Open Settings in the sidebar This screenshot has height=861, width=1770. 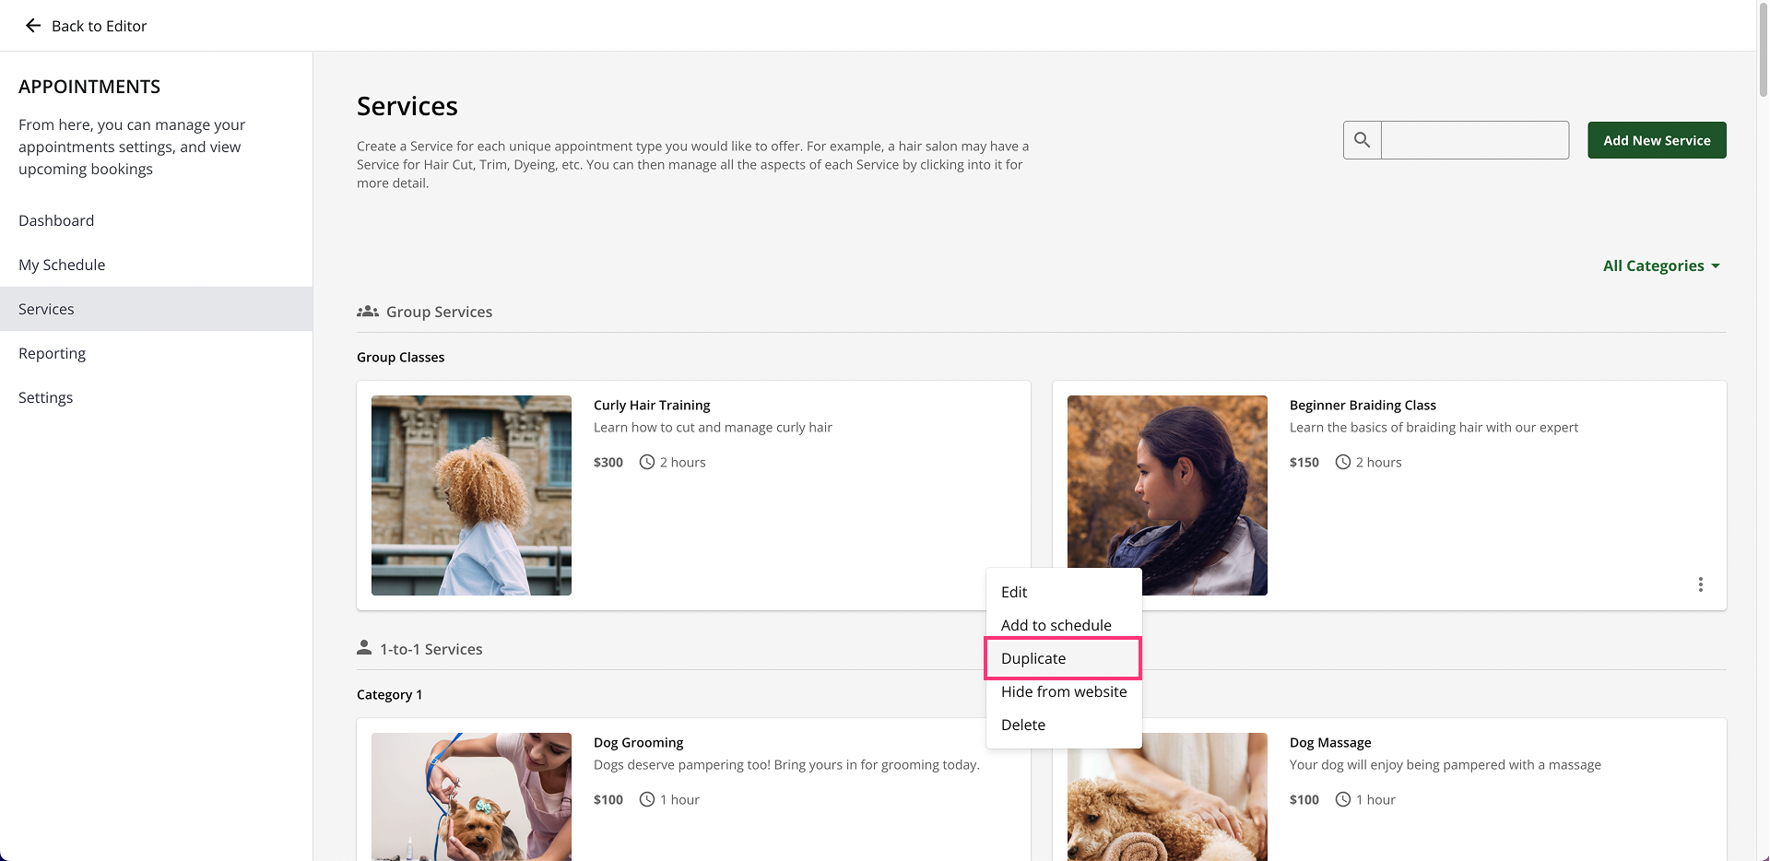coord(157,397)
